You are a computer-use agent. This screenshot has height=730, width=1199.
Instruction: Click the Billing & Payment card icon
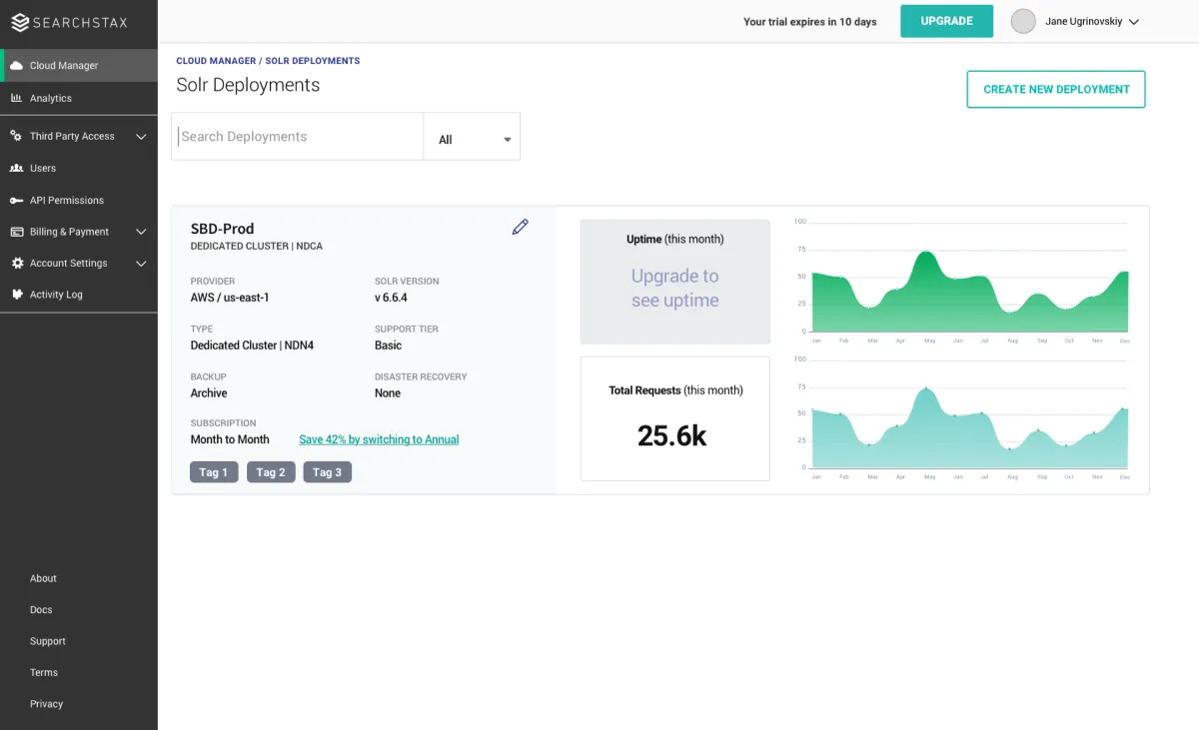pyautogui.click(x=16, y=232)
